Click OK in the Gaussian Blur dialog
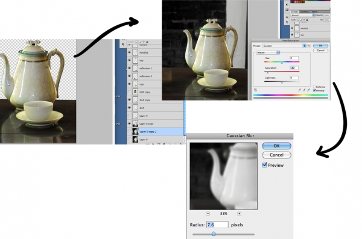 pyautogui.click(x=276, y=146)
